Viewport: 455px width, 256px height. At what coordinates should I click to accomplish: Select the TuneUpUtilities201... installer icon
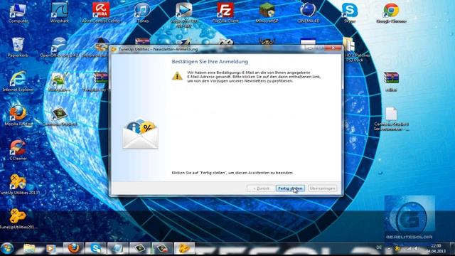click(18, 218)
